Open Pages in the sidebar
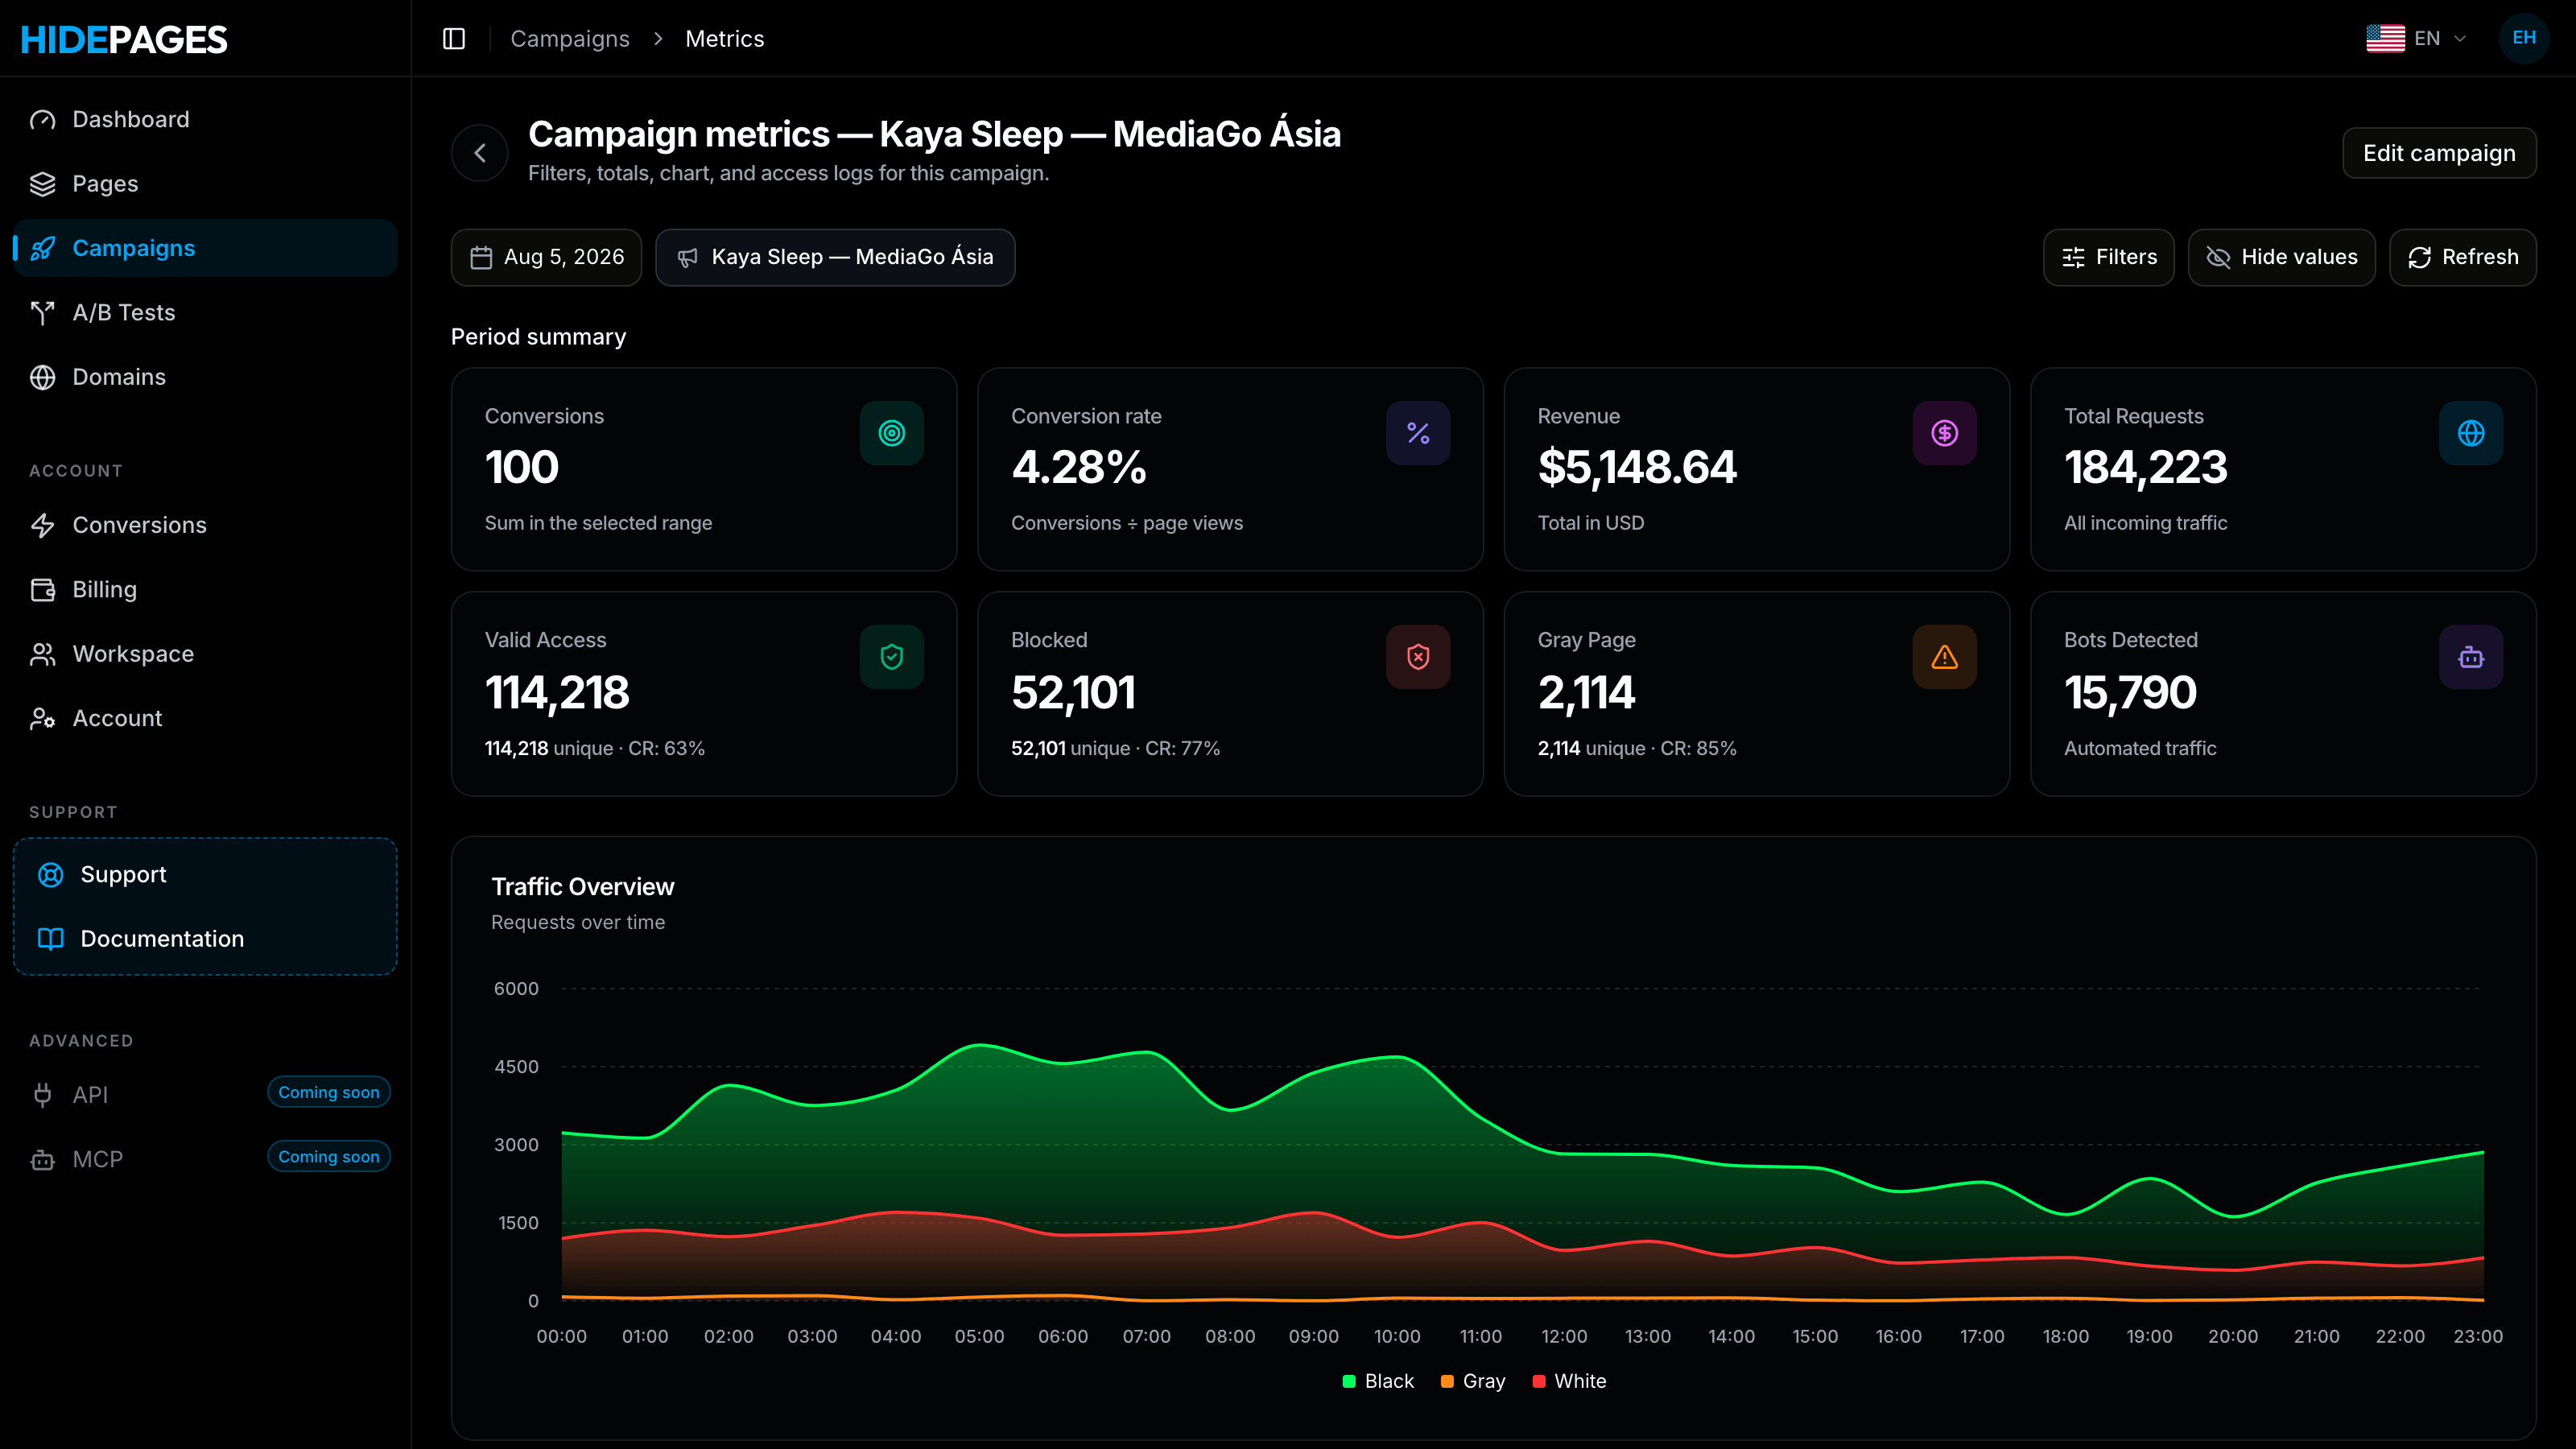This screenshot has height=1449, width=2576. [x=205, y=184]
